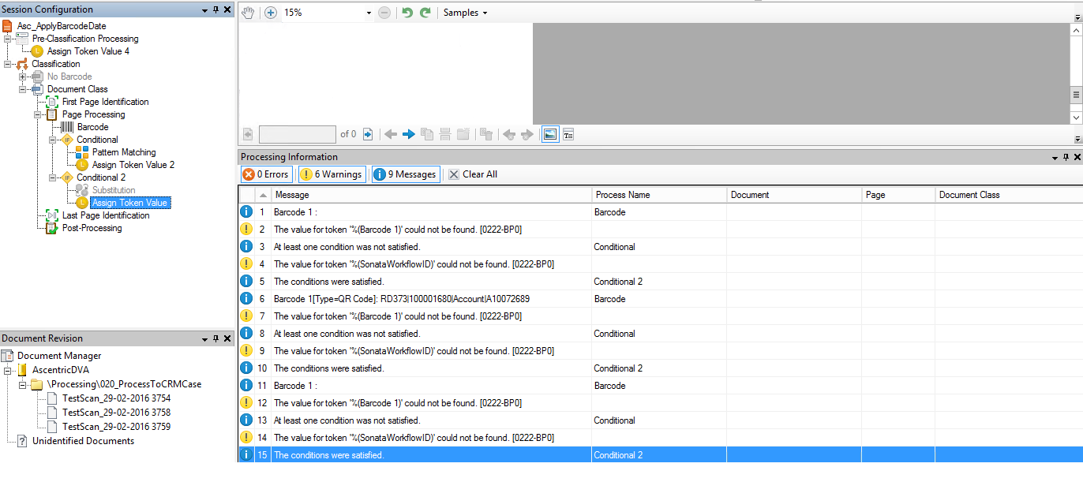The height and width of the screenshot is (482, 1083).
Task: Click the Post-Processing node icon
Action: (x=52, y=228)
